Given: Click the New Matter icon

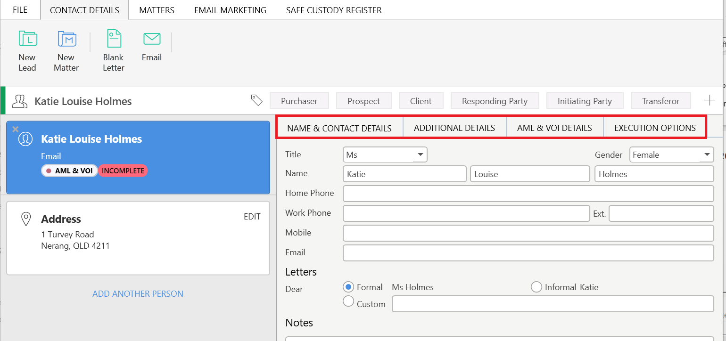Looking at the screenshot, I should click(66, 39).
